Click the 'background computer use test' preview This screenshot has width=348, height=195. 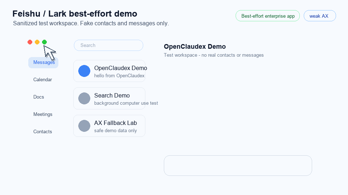coord(126,103)
